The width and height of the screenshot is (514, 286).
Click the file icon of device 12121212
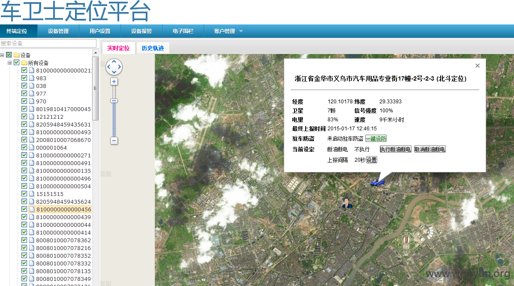tap(32, 117)
